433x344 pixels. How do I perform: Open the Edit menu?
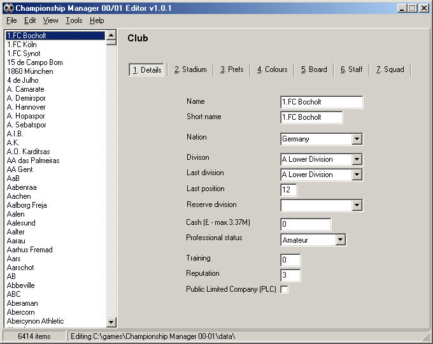30,20
